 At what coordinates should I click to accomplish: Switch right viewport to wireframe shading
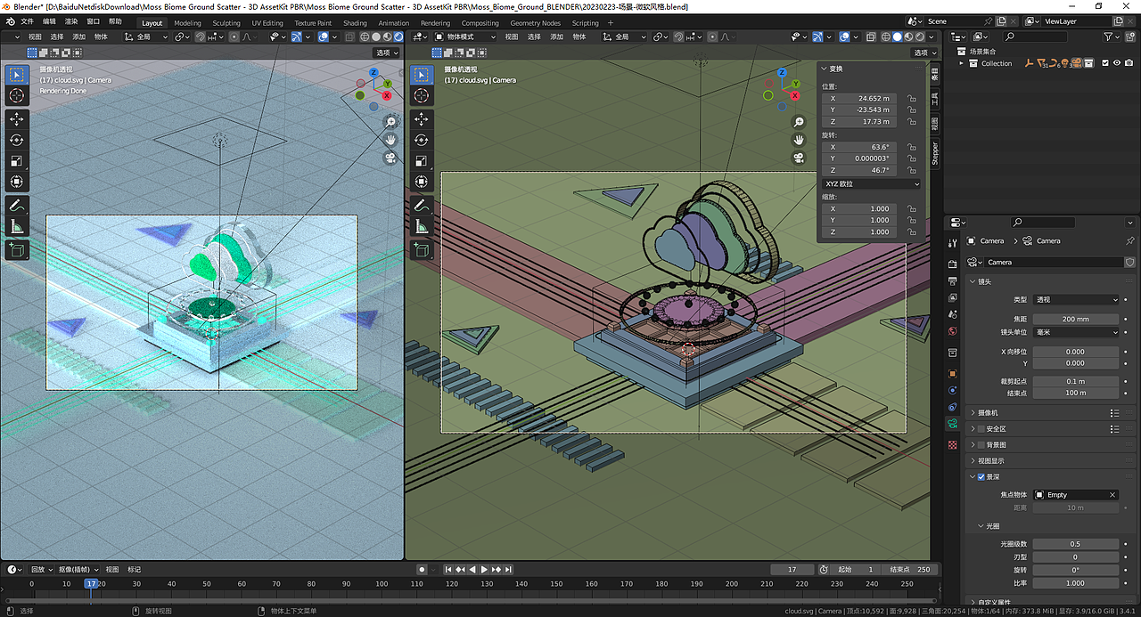(886, 37)
